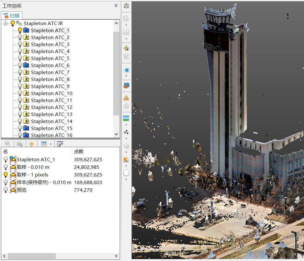This screenshot has height=261, width=304.
Task: Click the landscape image rendering icon
Action: point(126,118)
